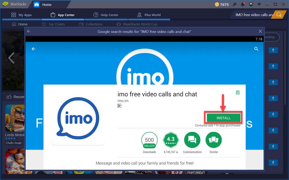289x180 pixels.
Task: Click the seventh download icon in the right list
Action: [273, 146]
